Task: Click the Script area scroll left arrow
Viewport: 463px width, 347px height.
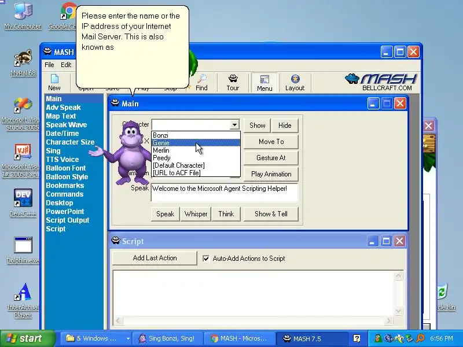Action: coord(118,320)
